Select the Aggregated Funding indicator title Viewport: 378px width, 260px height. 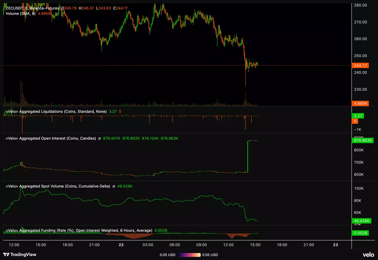(79, 230)
